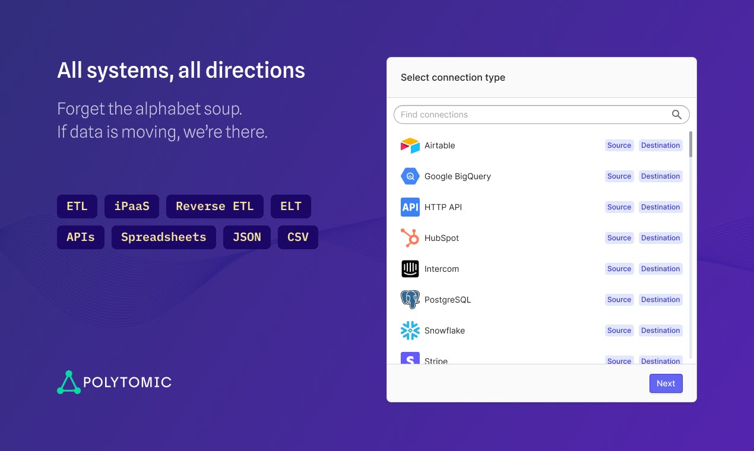
Task: Click the Destination tag on Intercom row
Action: pyautogui.click(x=661, y=269)
